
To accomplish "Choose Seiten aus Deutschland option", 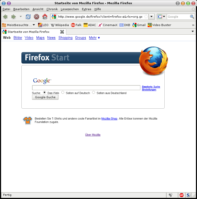I will (x=94, y=92).
